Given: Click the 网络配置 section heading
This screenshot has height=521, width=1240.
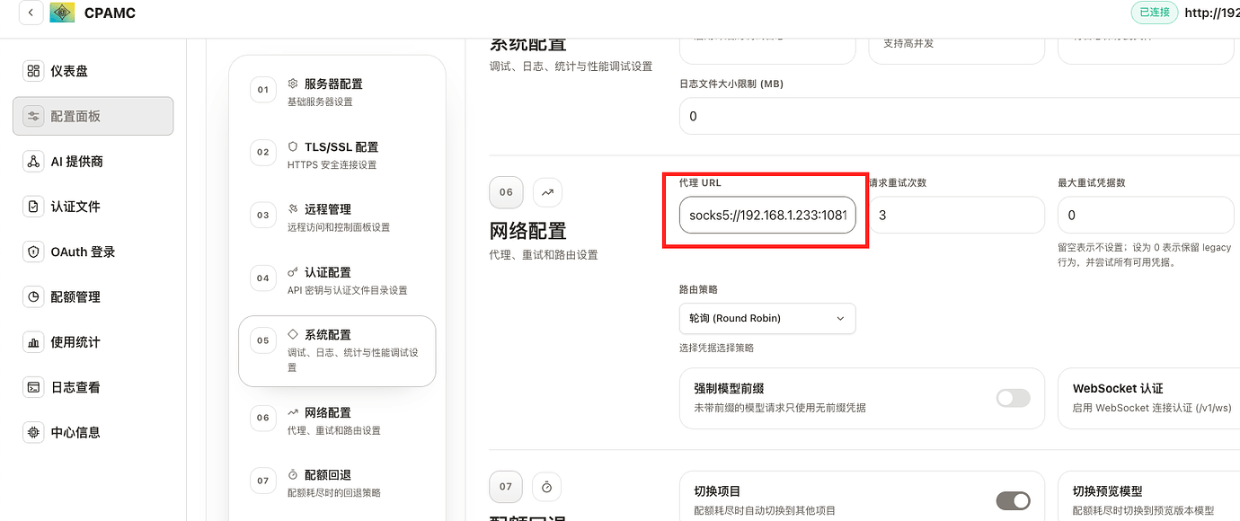Looking at the screenshot, I should coord(527,230).
